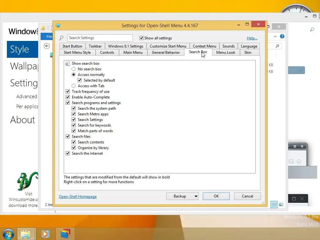The width and height of the screenshot is (320, 240).
Task: Switch to Customize Start Menu tab
Action: [168, 46]
